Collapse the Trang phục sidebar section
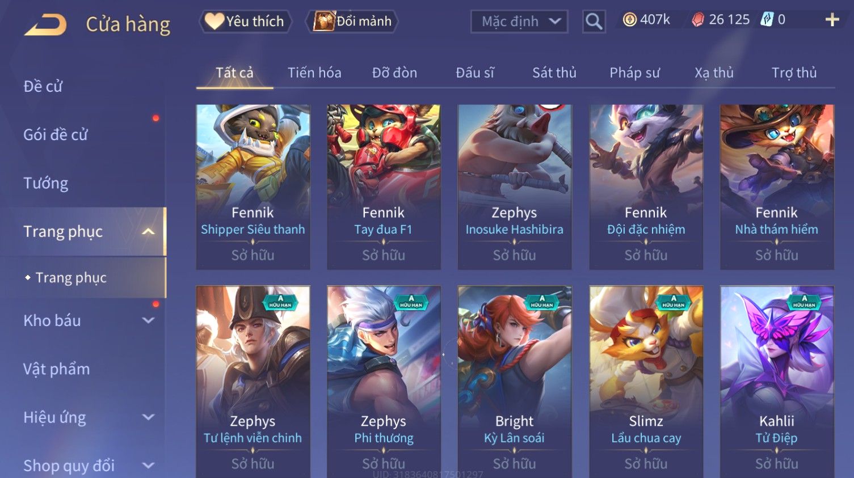This screenshot has height=478, width=854. (x=148, y=231)
